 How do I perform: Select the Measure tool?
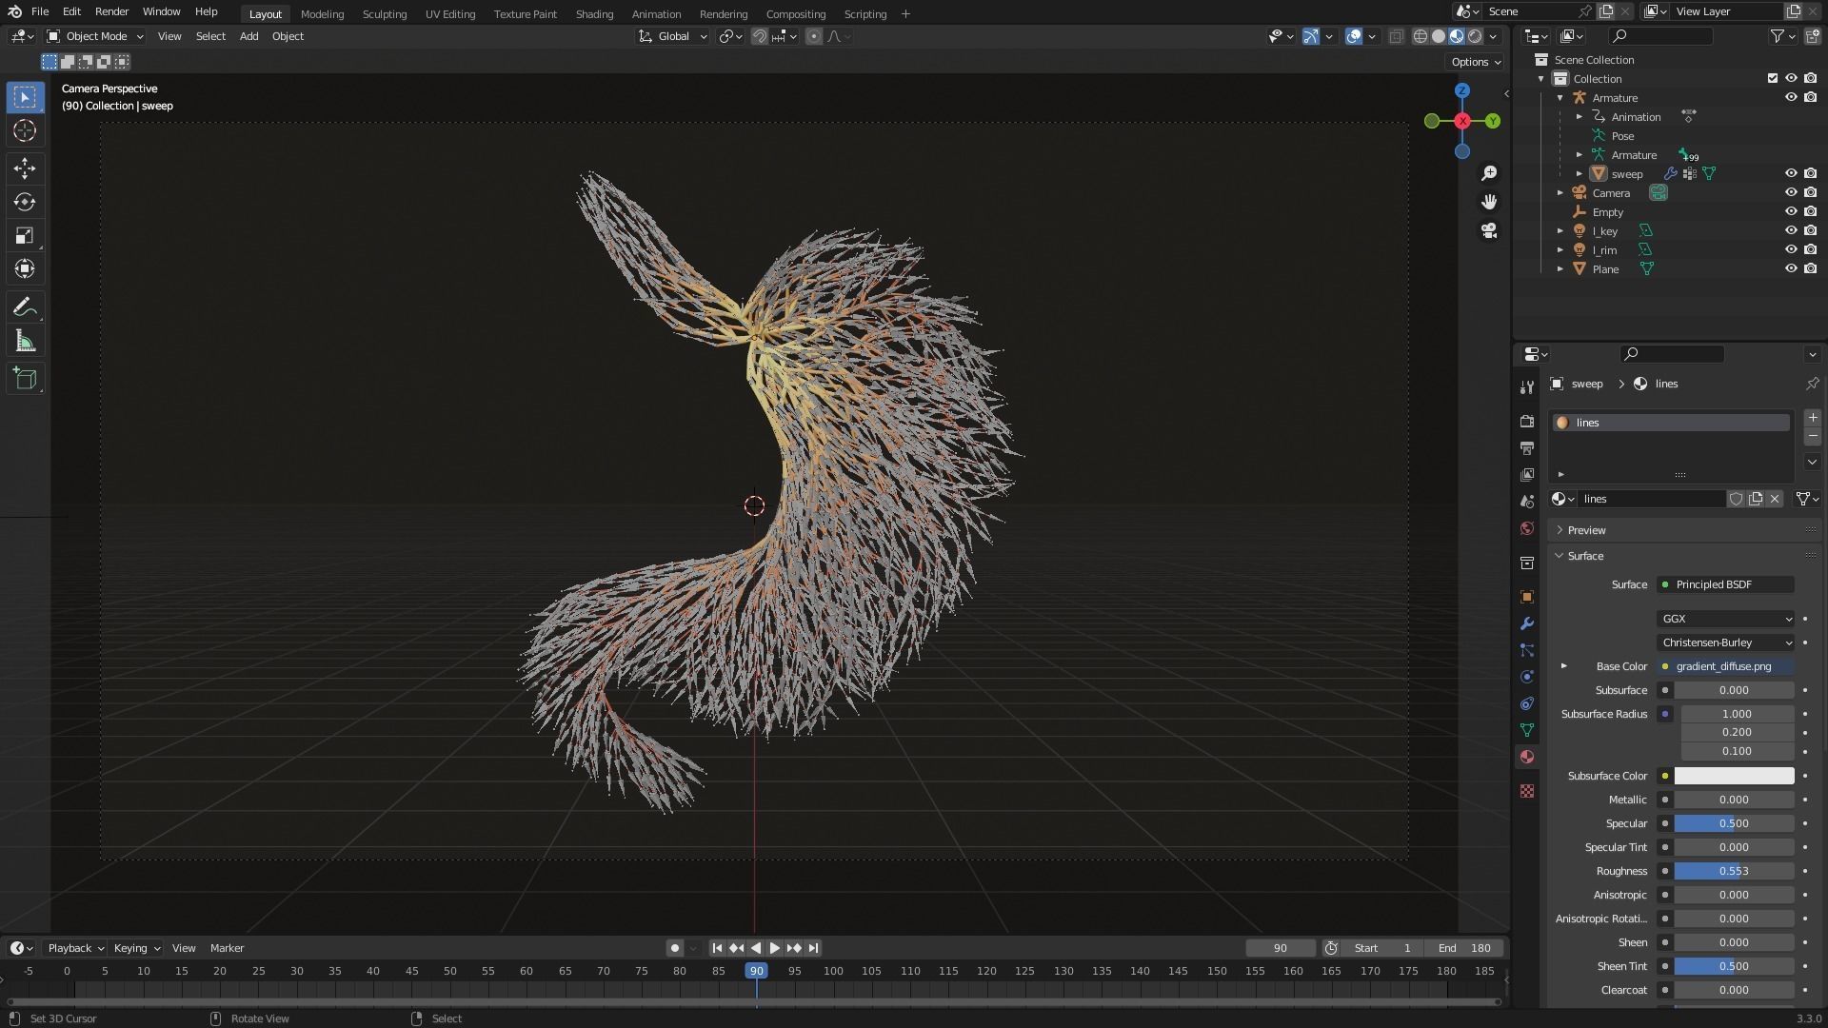click(x=25, y=341)
